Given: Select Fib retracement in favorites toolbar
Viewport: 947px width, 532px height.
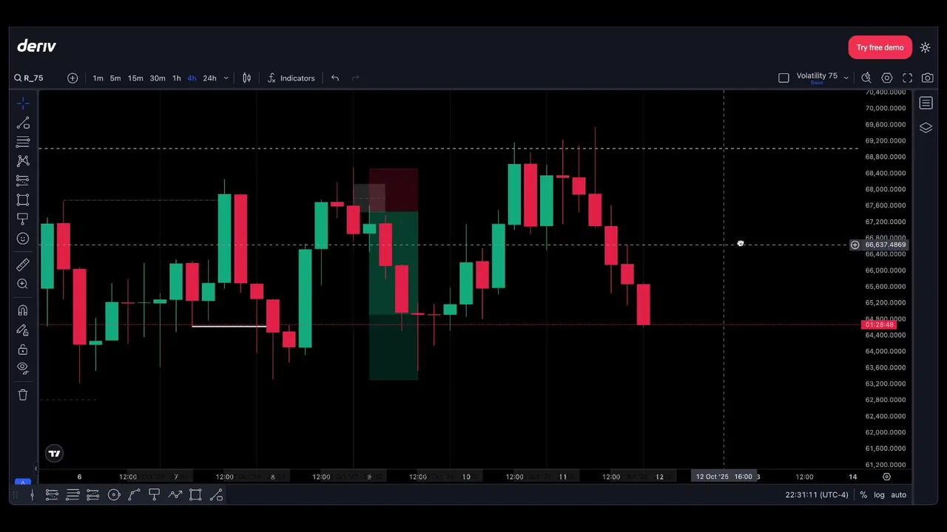Looking at the screenshot, I should coord(73,495).
